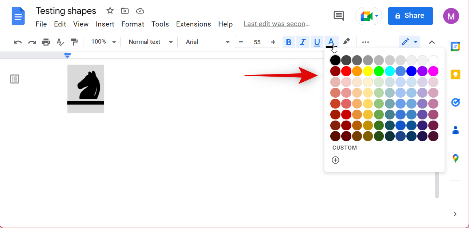Hide the menus with the up chevron
The width and height of the screenshot is (469, 228).
(x=432, y=42)
